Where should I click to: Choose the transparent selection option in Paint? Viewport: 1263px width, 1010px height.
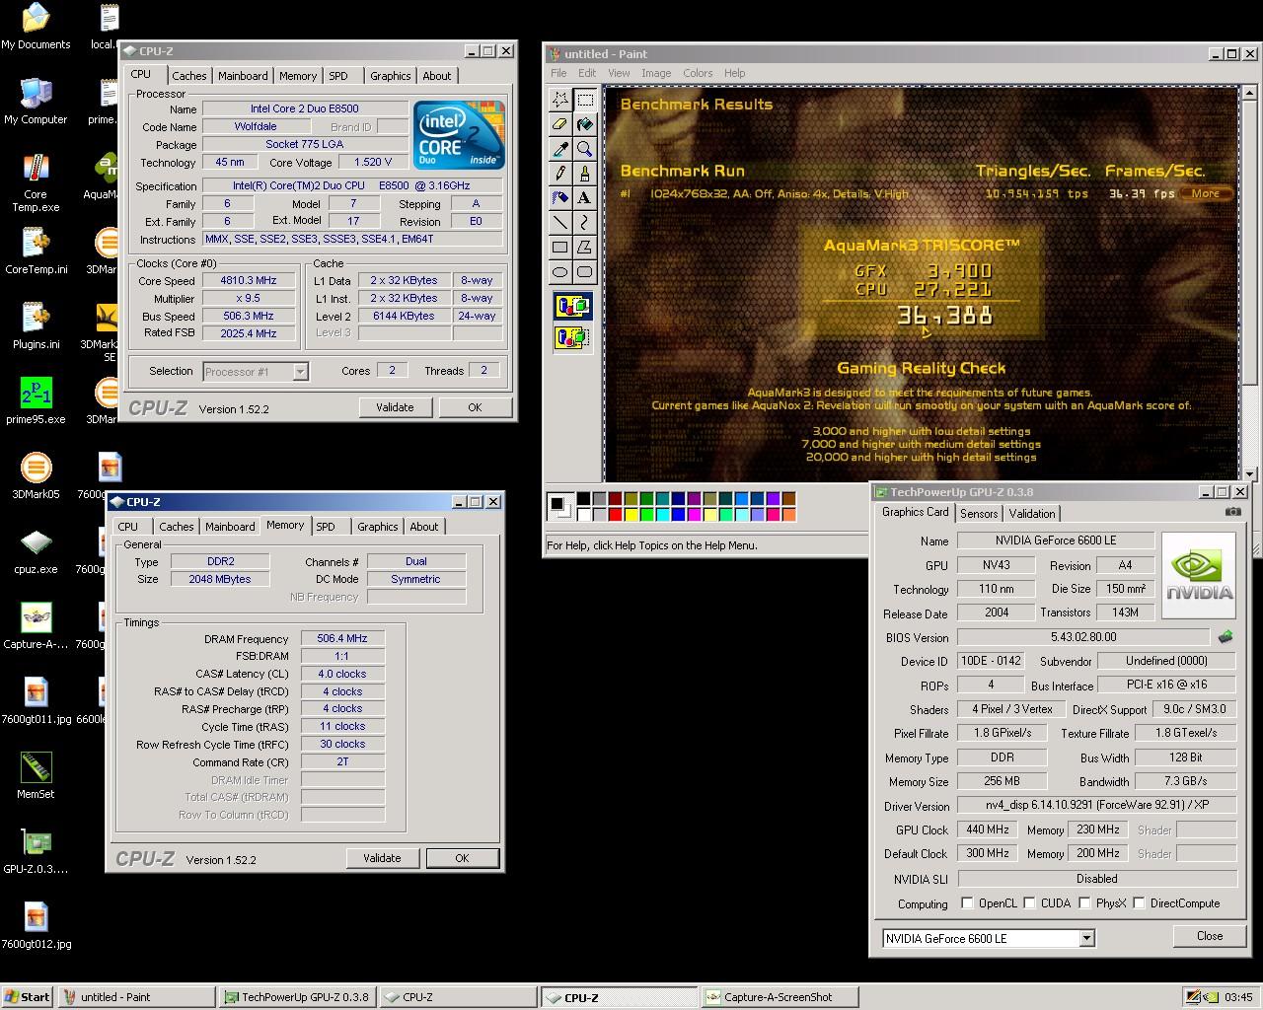pyautogui.click(x=572, y=337)
